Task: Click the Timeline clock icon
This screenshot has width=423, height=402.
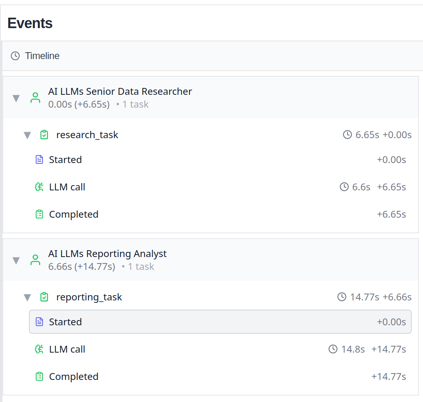Action: pyautogui.click(x=15, y=56)
